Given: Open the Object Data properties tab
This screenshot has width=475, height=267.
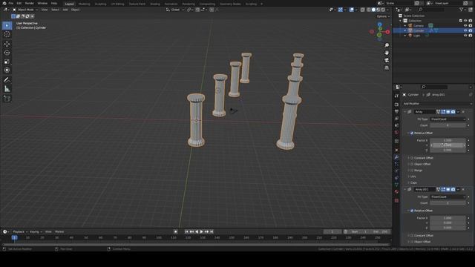Looking at the screenshot, I should [396, 185].
